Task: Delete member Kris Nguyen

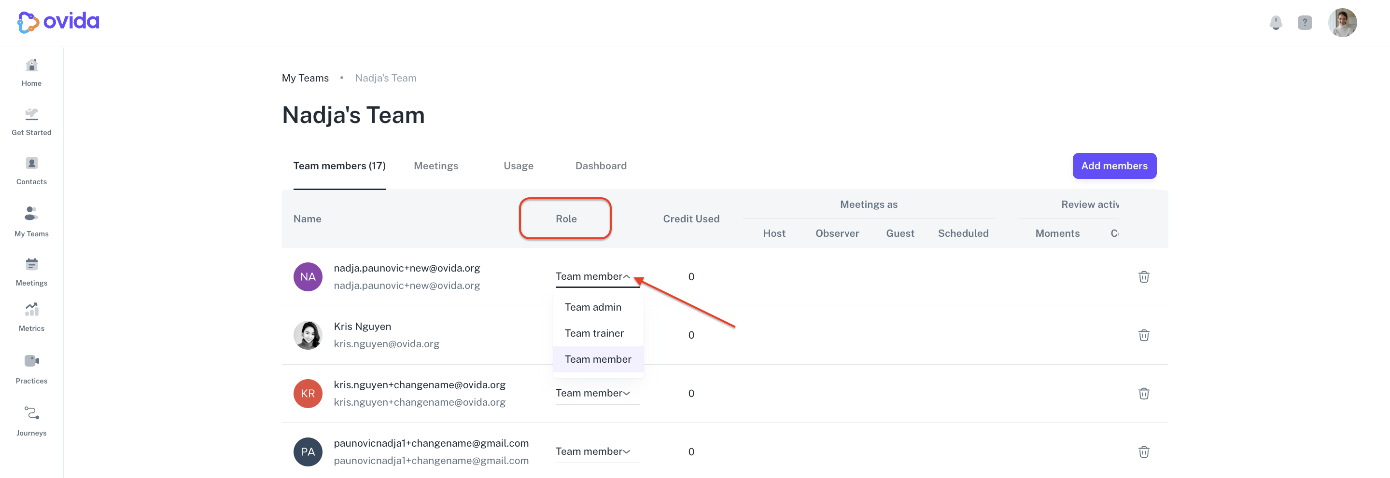Action: (x=1143, y=335)
